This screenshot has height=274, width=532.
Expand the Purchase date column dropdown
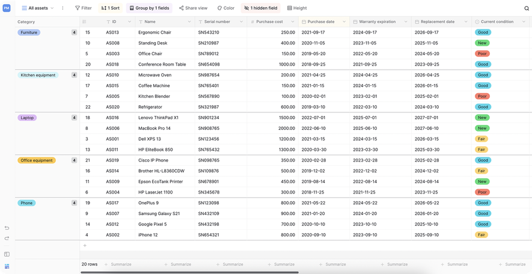click(344, 22)
